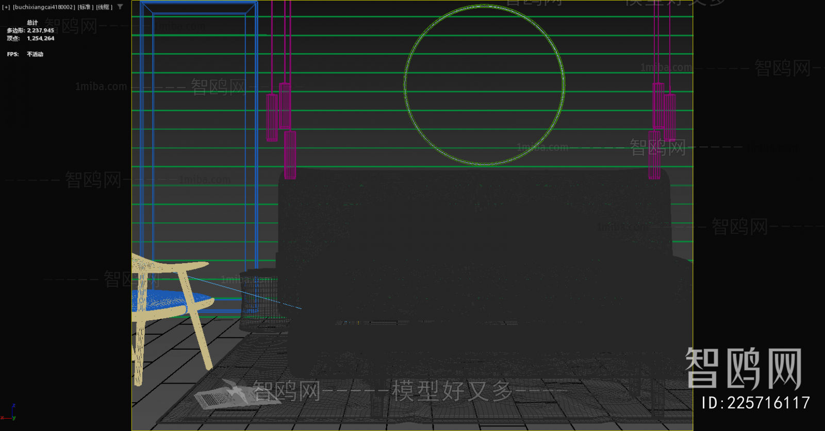Click the XYZ axis gizmo
This screenshot has width=825, height=431.
[9, 414]
